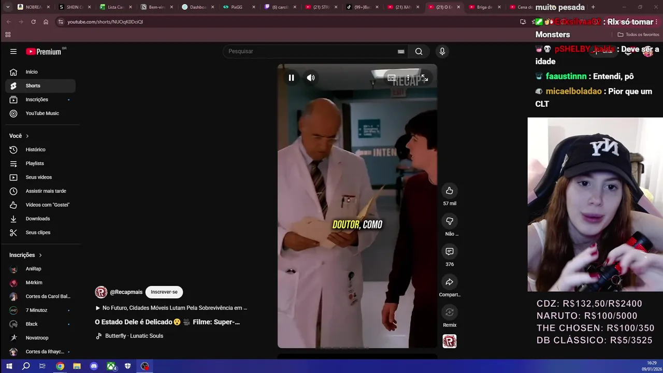Switch to the PixGG tab
The height and width of the screenshot is (373, 663).
coord(239,7)
